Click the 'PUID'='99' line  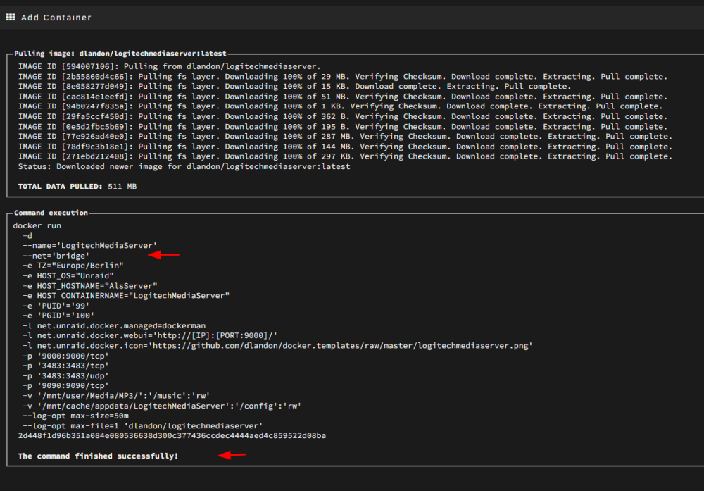56,306
